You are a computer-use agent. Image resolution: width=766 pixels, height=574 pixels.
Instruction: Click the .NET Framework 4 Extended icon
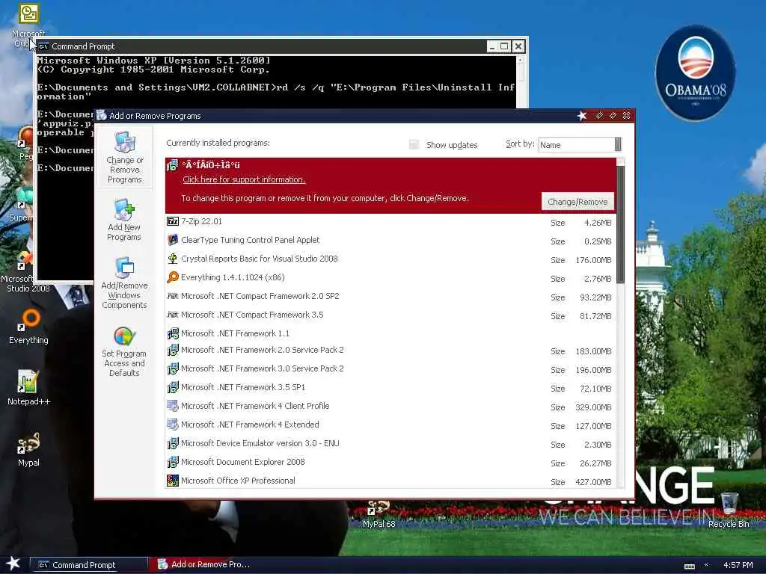(x=173, y=425)
